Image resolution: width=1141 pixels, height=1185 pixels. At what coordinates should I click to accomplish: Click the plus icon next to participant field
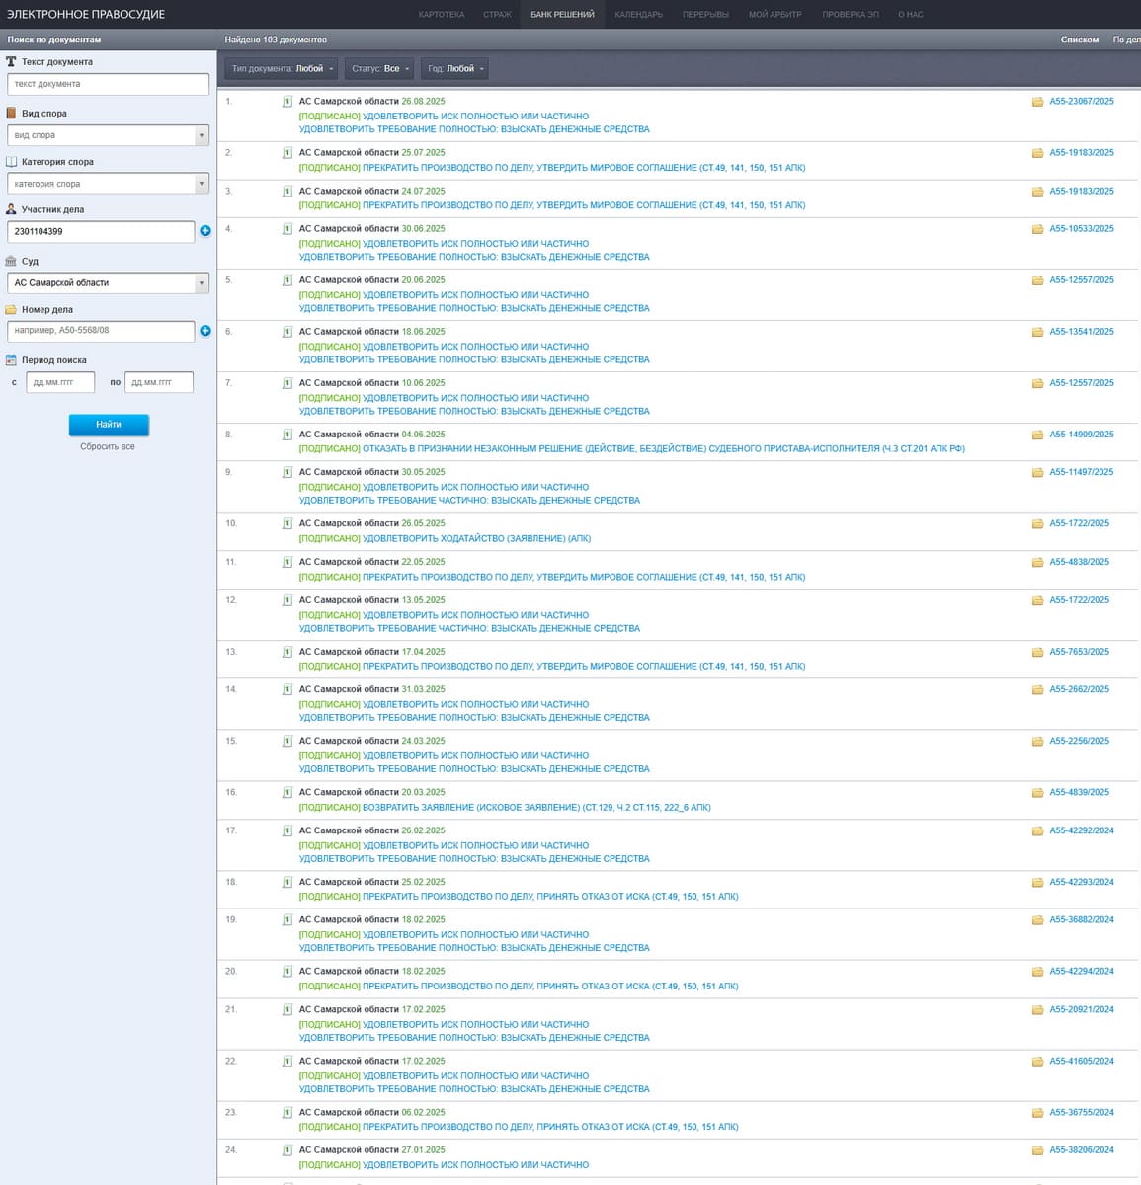[205, 231]
